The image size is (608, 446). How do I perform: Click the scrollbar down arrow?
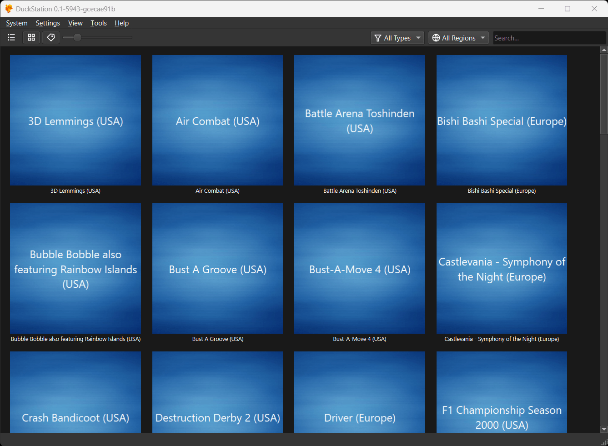[x=604, y=429]
